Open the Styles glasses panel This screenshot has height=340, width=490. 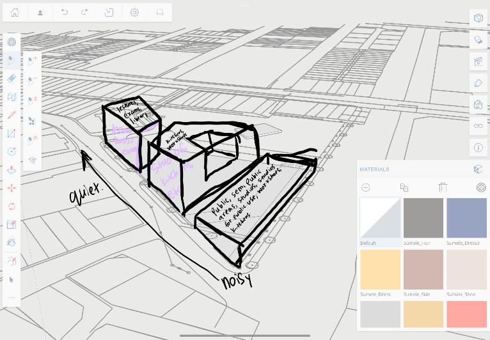pos(478,126)
